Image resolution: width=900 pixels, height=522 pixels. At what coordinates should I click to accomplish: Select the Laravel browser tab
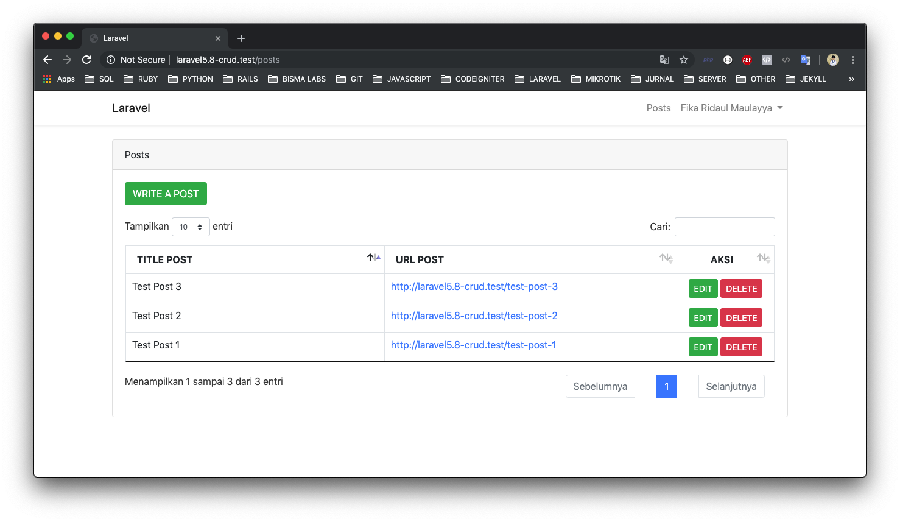155,38
